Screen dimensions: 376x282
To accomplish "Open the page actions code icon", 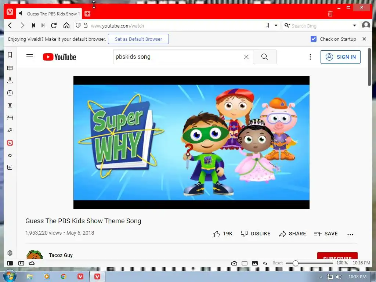I will pyautogui.click(x=265, y=263).
